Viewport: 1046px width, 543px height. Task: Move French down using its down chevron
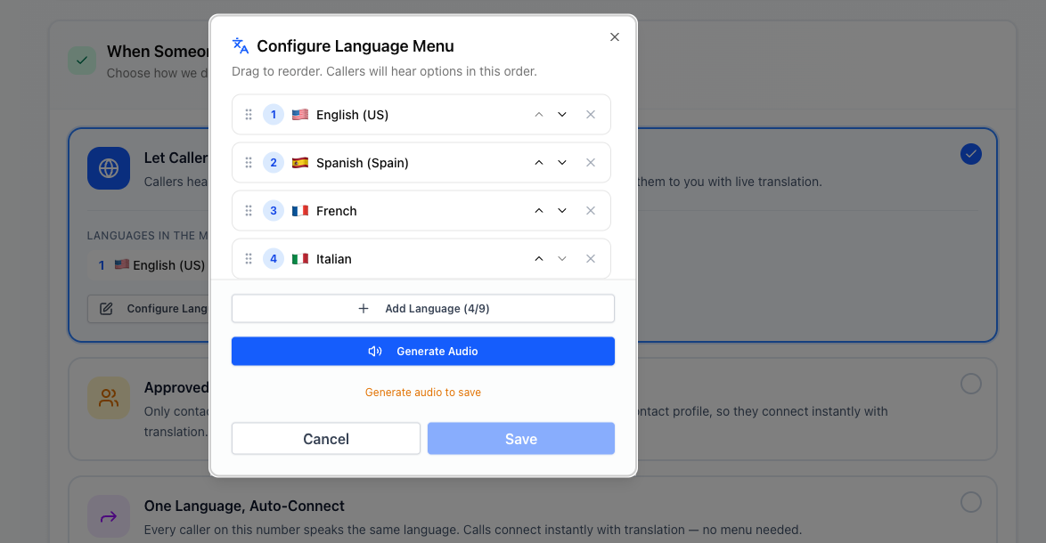(x=562, y=210)
